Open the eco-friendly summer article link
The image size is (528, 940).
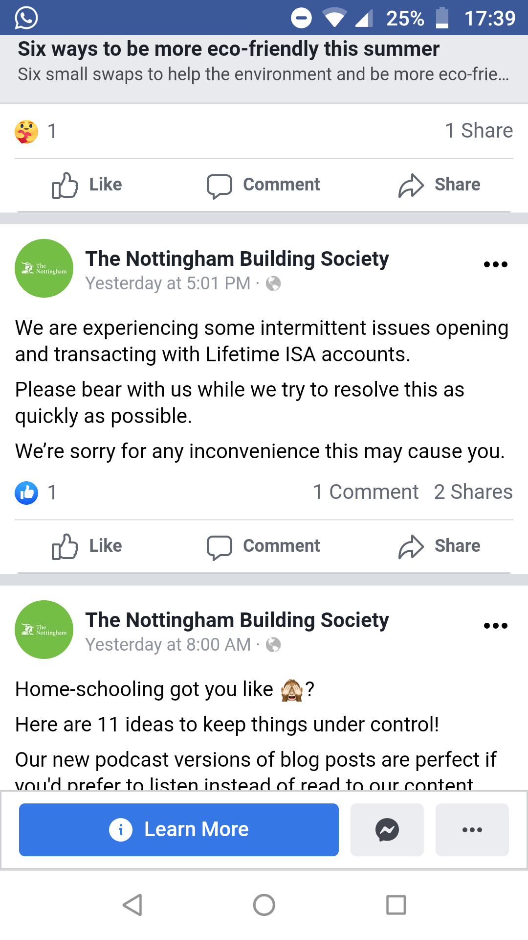click(x=229, y=49)
